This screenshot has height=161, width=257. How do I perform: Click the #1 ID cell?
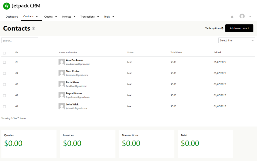coord(17,106)
